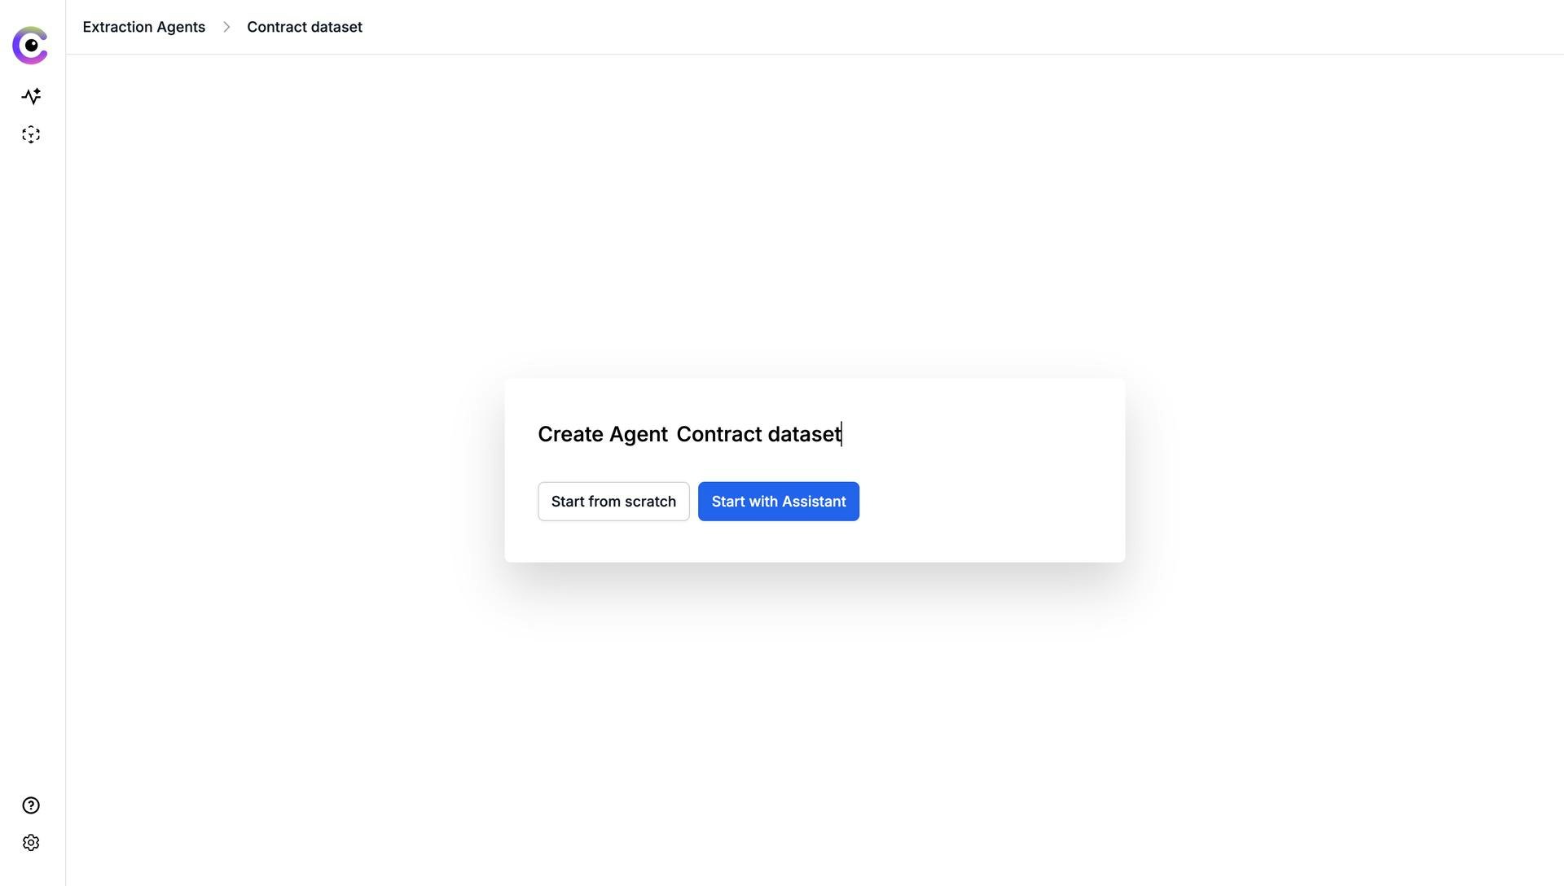Click the word Assistant on blue button
1564x886 pixels.
point(814,502)
